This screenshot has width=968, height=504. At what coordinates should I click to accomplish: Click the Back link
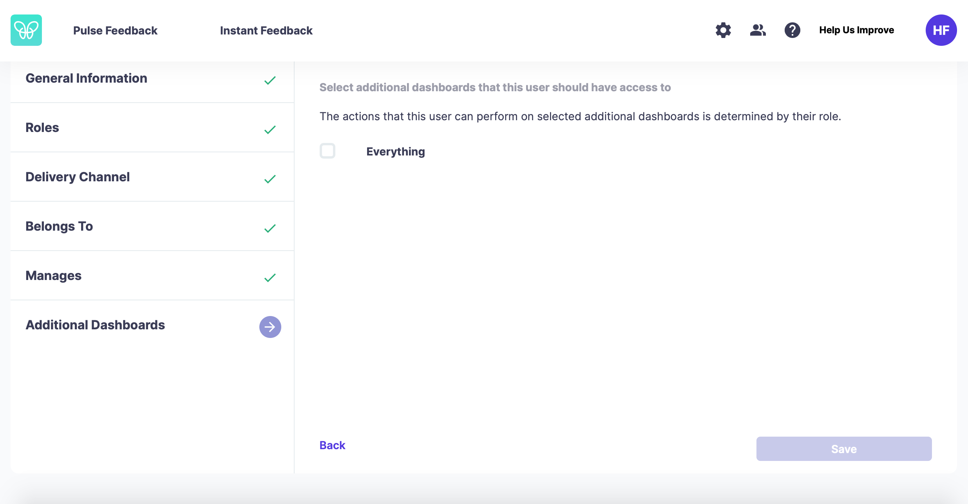point(332,445)
